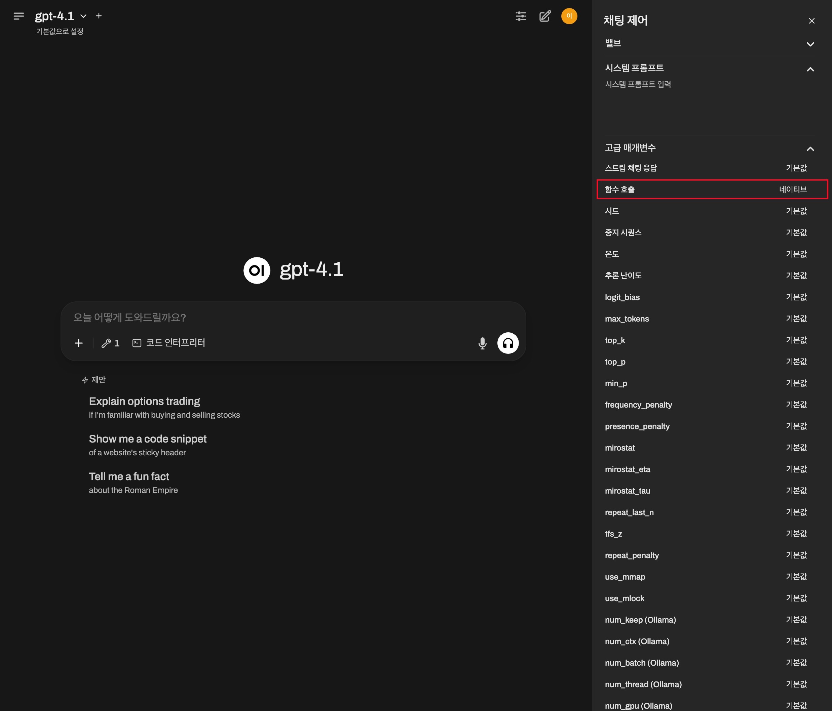The image size is (832, 711).
Task: Collapse the 시스템 프롬프트 section
Action: [810, 69]
